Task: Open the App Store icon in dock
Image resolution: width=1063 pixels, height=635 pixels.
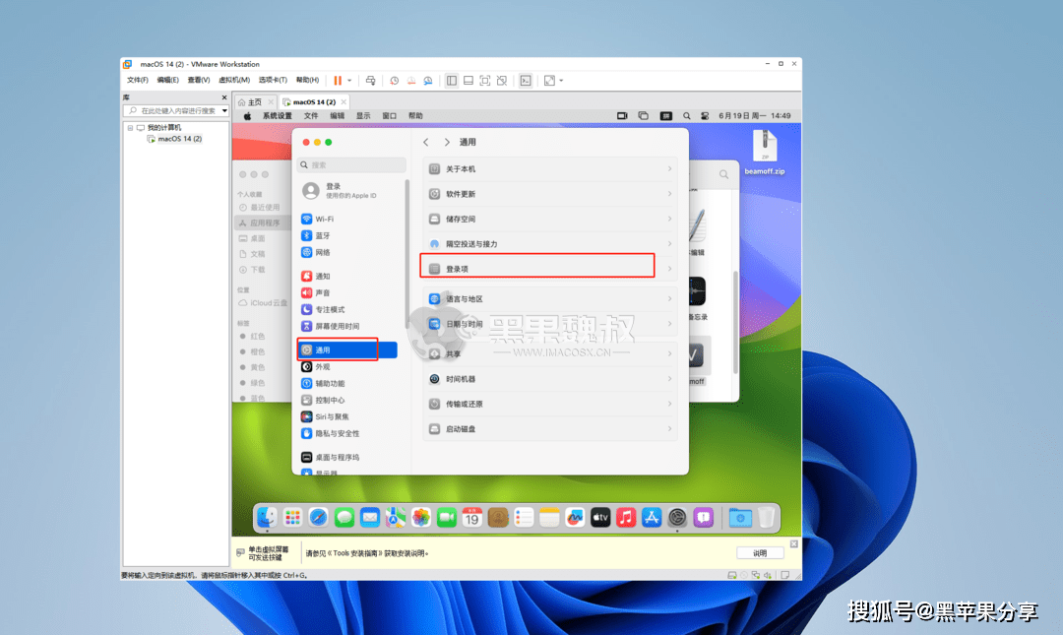Action: [x=651, y=517]
